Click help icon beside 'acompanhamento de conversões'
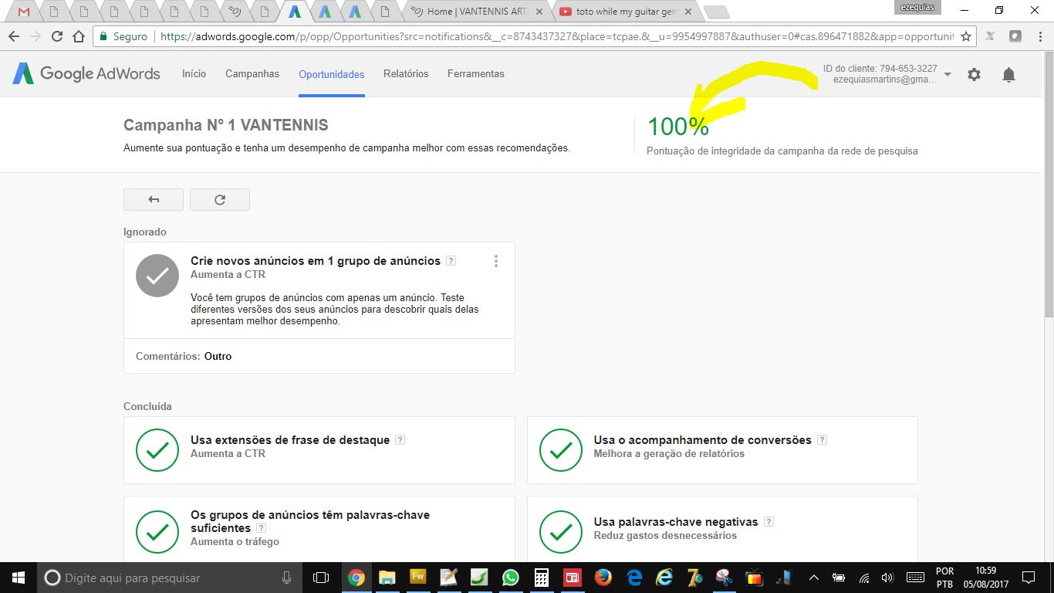This screenshot has width=1054, height=593. [822, 440]
